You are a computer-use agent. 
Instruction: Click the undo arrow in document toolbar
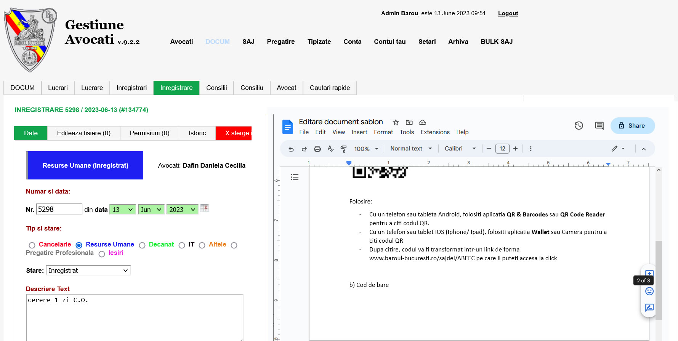point(291,149)
